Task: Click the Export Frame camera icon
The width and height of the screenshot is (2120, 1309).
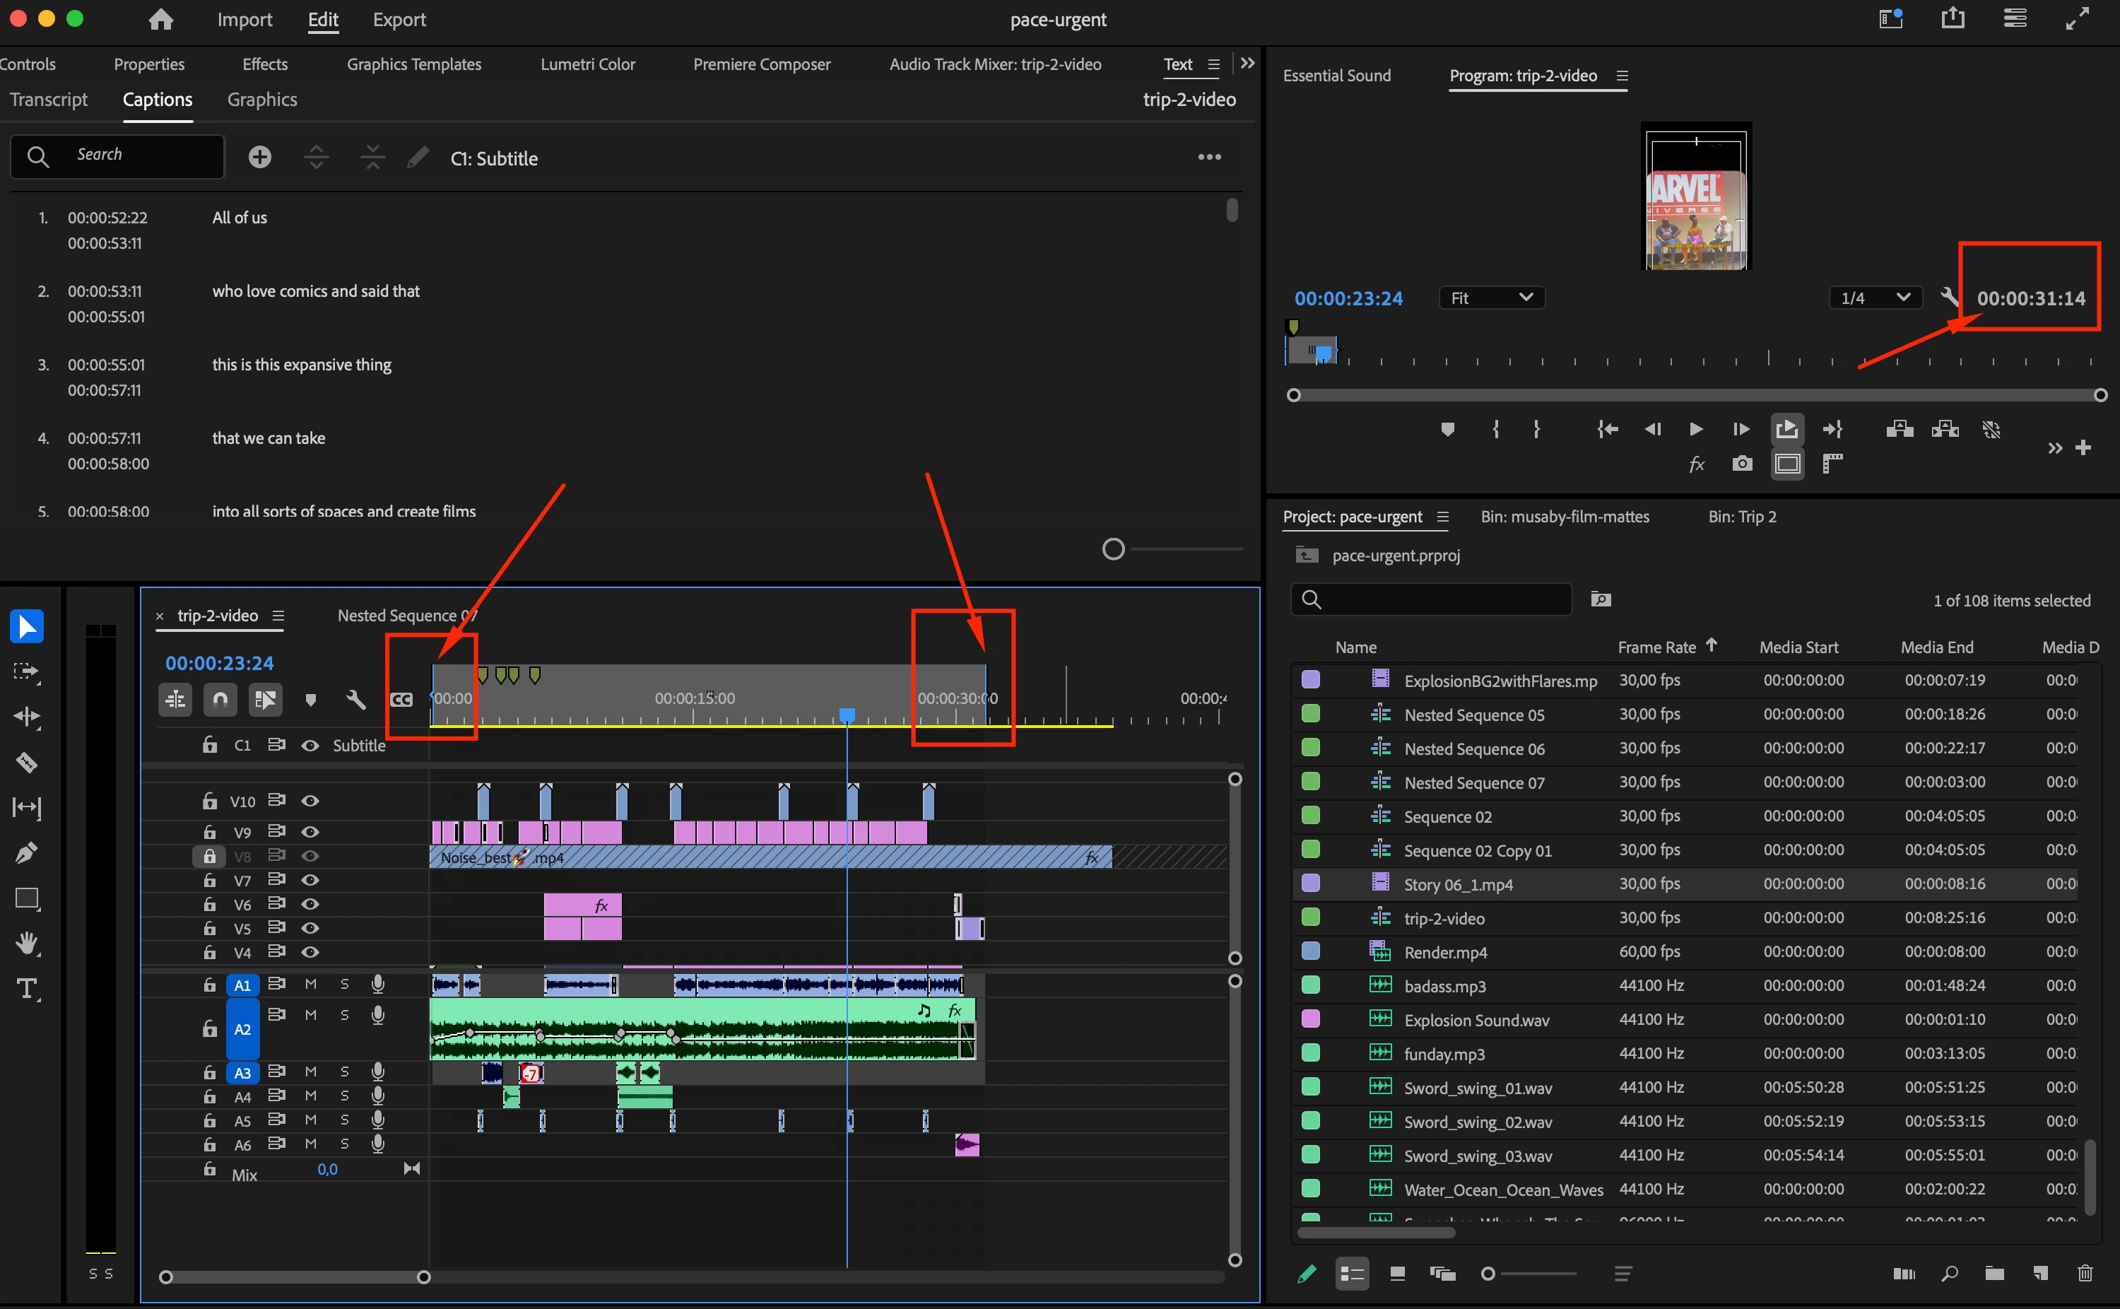Action: (x=1742, y=464)
